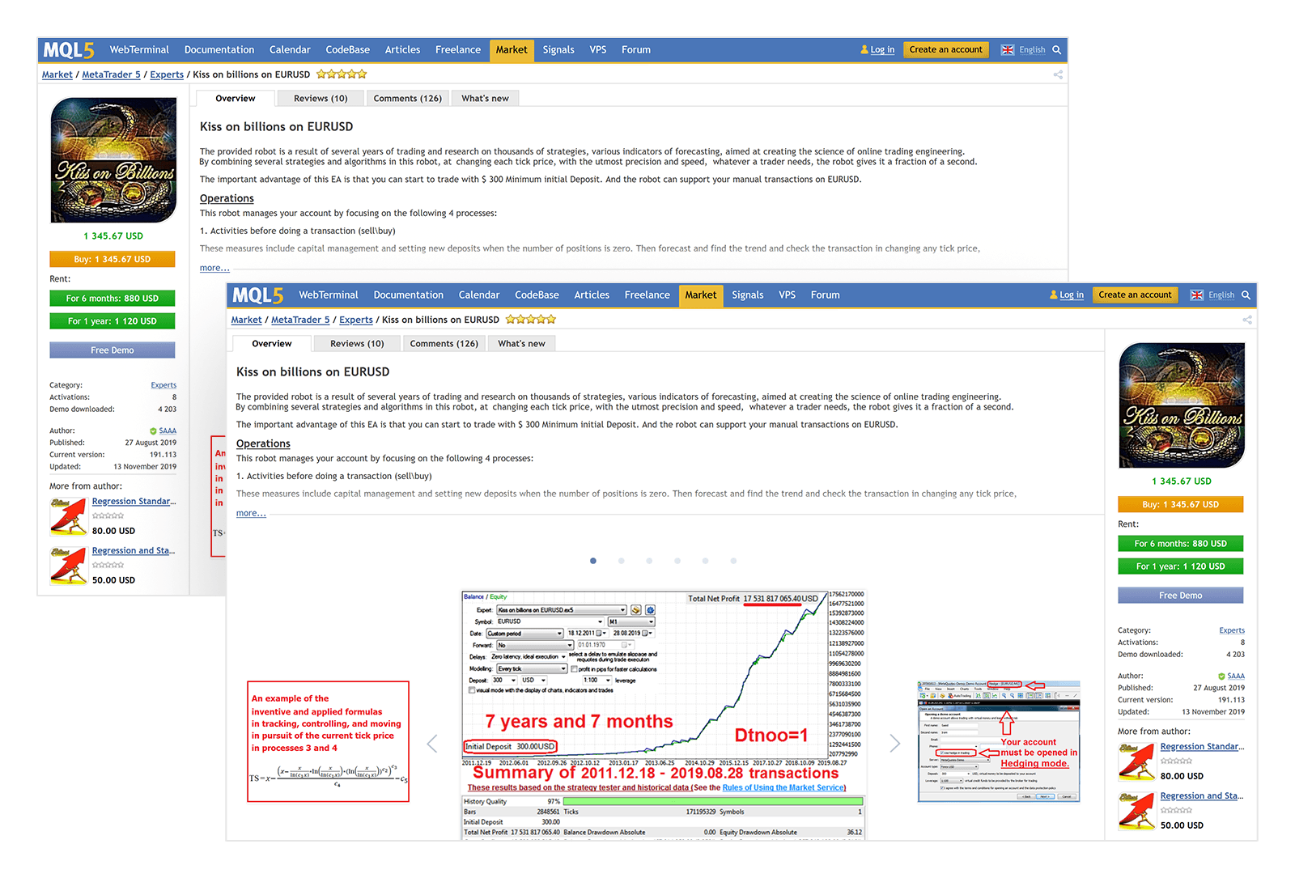Screen dimensions: 1295x878
Task: Open the Hedging mode account screenshot thumbnail
Action: point(999,741)
